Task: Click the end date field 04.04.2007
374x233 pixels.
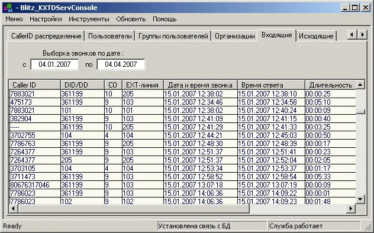Action: pyautogui.click(x=121, y=64)
